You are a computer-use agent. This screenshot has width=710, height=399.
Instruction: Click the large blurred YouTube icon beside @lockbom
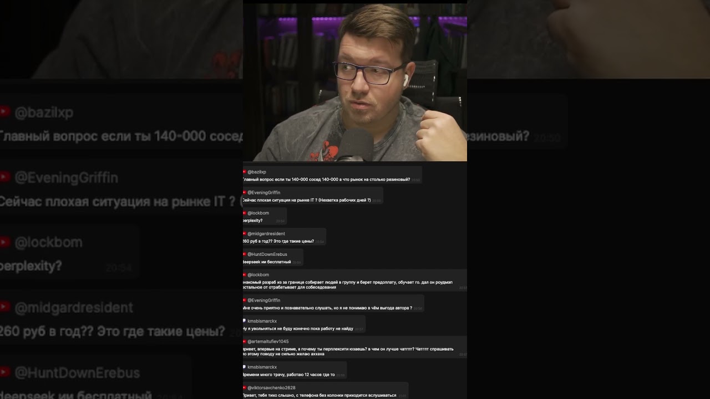pyautogui.click(x=5, y=242)
